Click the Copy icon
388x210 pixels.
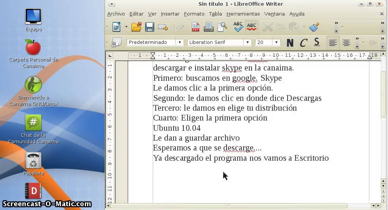tap(281, 27)
